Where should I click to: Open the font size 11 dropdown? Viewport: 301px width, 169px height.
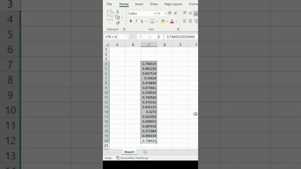(165, 14)
